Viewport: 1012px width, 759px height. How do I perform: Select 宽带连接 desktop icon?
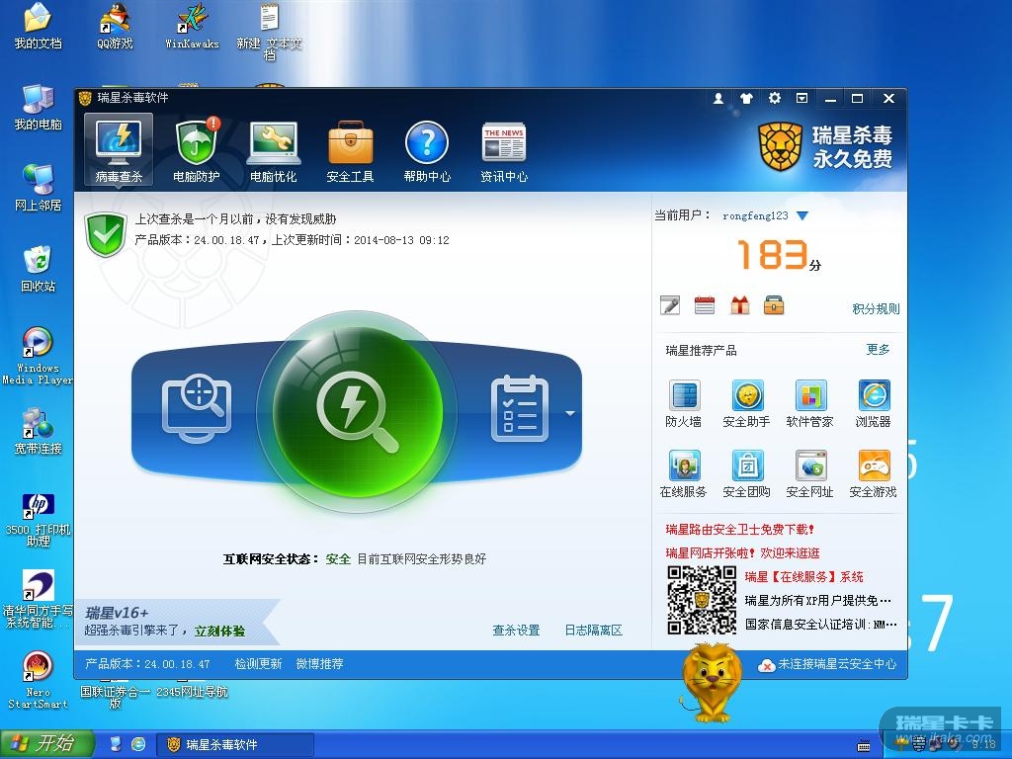click(x=39, y=431)
